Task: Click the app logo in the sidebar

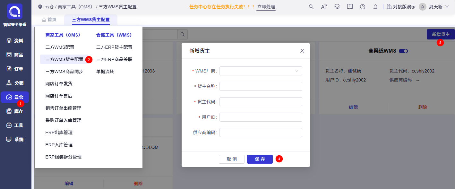Action: (15, 12)
